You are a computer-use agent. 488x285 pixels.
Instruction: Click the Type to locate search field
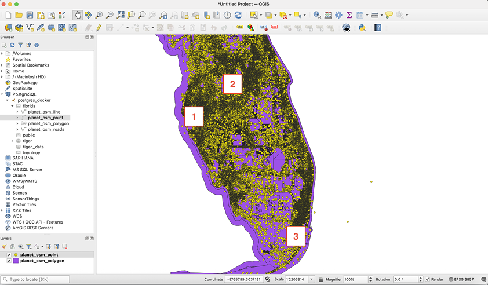coord(35,279)
